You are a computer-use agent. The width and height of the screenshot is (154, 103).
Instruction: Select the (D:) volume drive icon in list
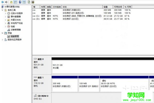pos(34,19)
